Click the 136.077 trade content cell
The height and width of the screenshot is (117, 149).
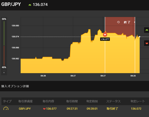(50, 109)
